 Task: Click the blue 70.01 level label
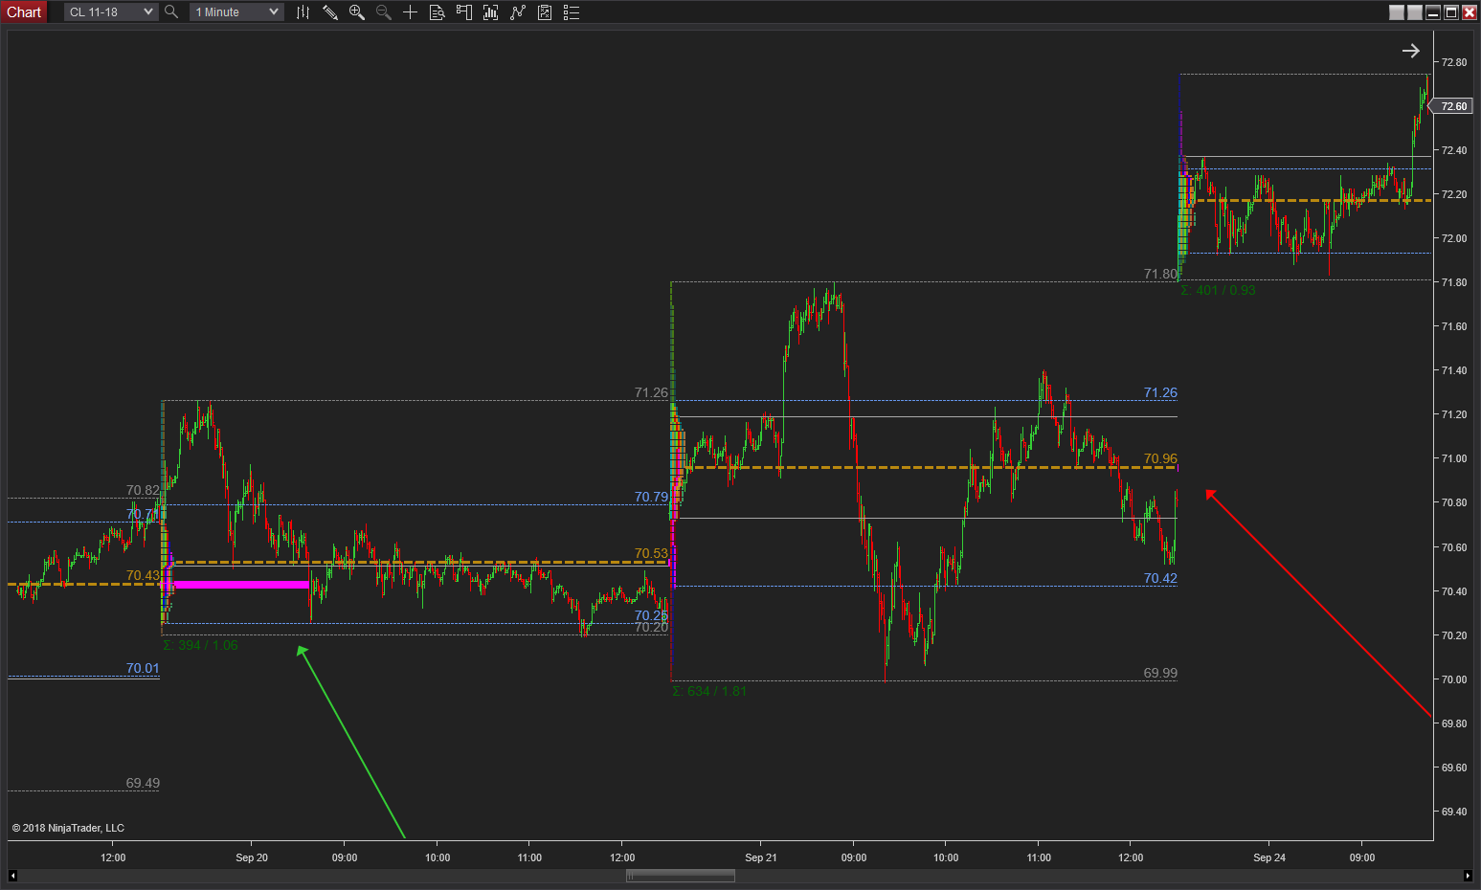[x=143, y=668]
